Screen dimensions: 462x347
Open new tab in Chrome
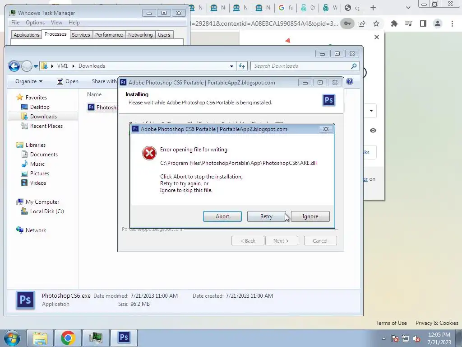click(x=373, y=8)
